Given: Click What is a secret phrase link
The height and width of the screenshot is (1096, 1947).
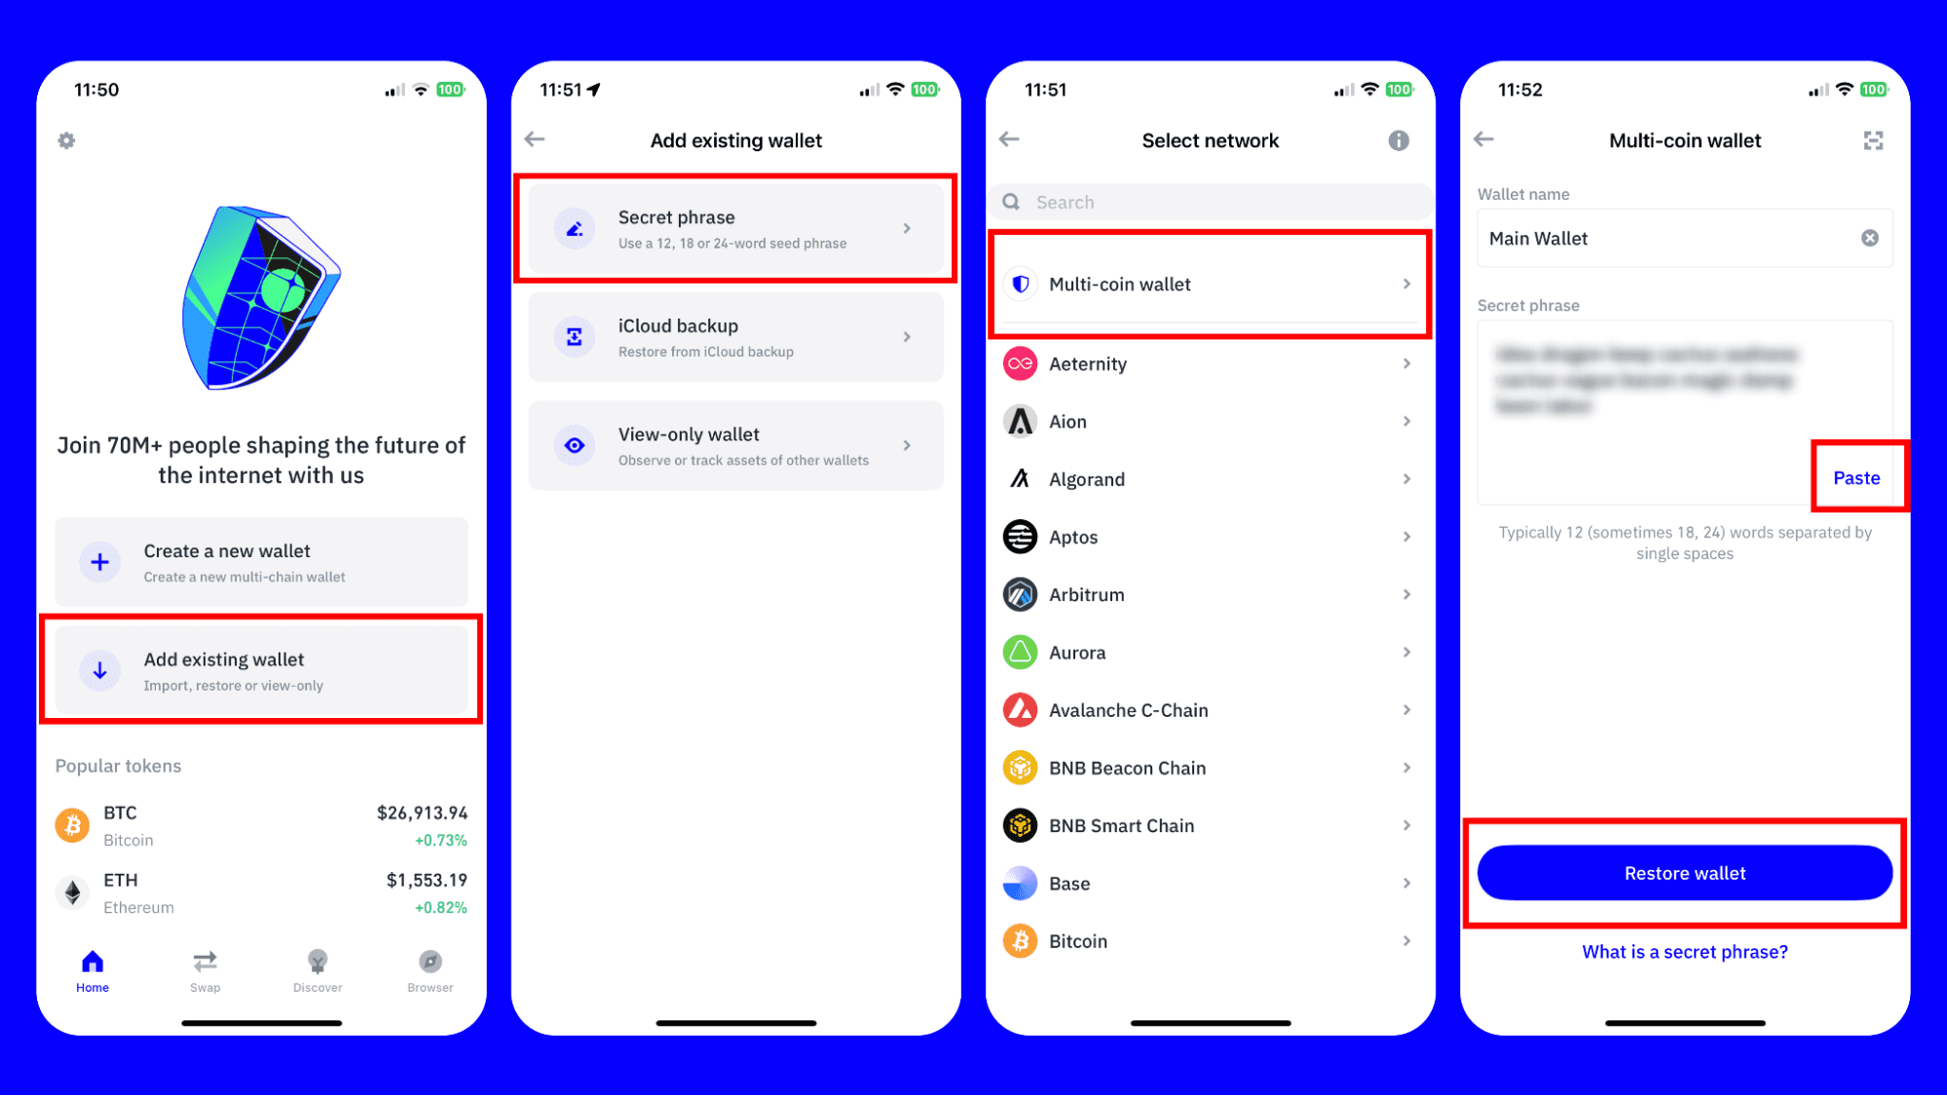Looking at the screenshot, I should coord(1685,952).
